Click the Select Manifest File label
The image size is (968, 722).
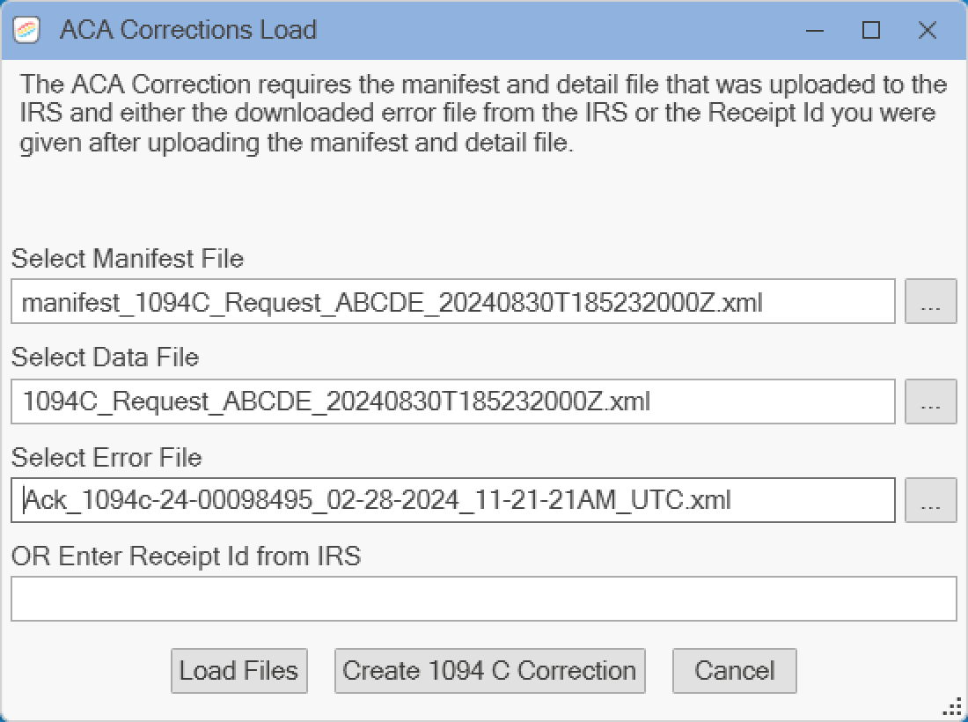[128, 258]
